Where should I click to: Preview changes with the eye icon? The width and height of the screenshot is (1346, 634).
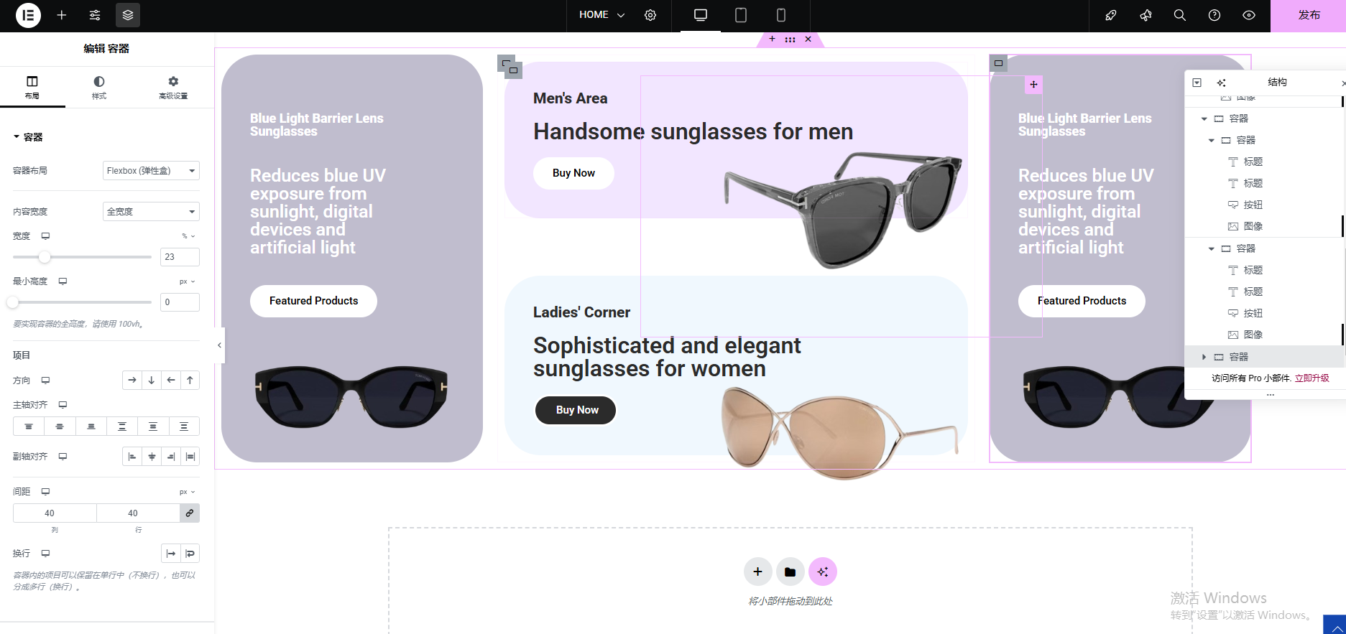click(x=1249, y=15)
